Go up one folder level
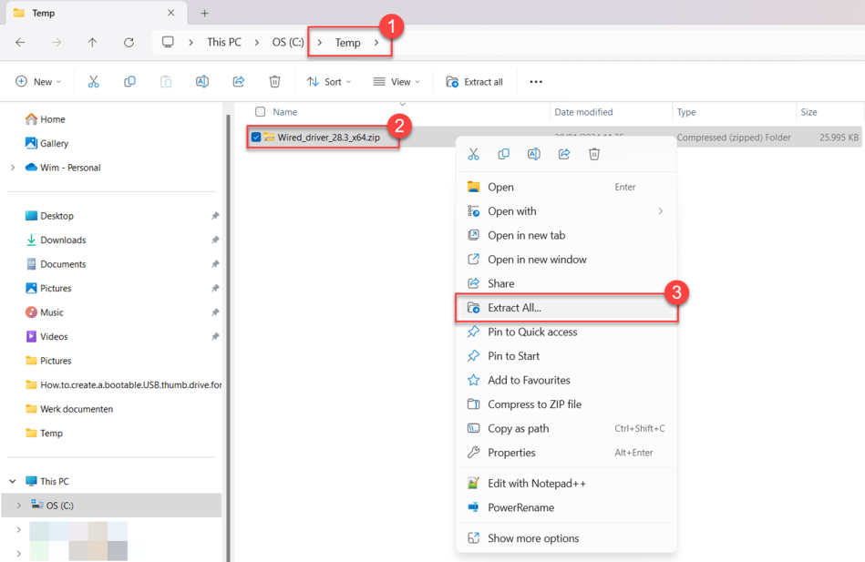 click(92, 42)
